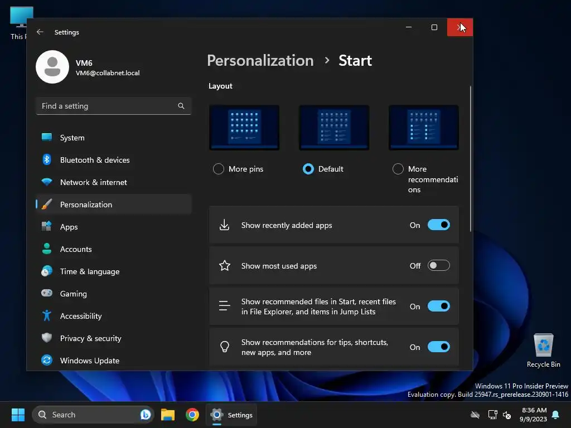Open System settings
The image size is (571, 428).
tap(114, 138)
